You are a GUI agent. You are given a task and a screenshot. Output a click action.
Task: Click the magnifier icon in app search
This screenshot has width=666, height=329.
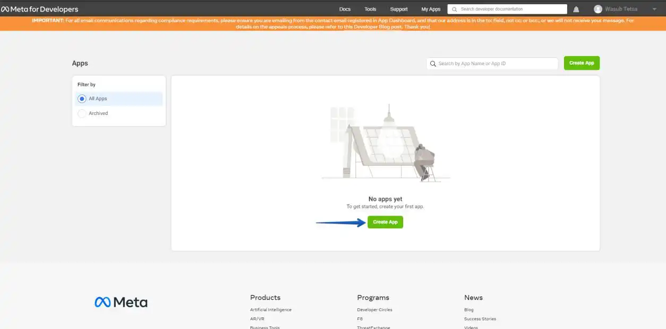pos(433,64)
